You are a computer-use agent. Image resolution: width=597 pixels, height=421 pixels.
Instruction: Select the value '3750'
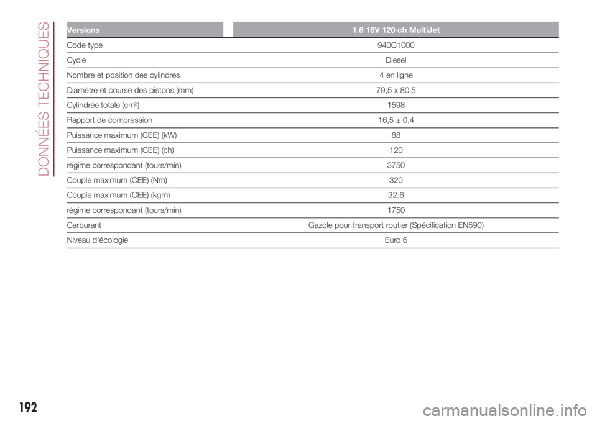tap(396, 165)
